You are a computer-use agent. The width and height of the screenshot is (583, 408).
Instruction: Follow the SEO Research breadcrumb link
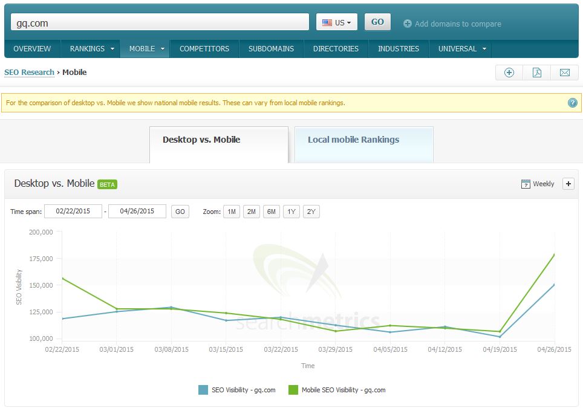30,72
